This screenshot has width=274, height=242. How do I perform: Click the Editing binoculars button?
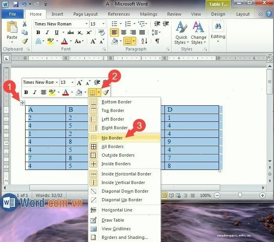pyautogui.click(x=218, y=26)
